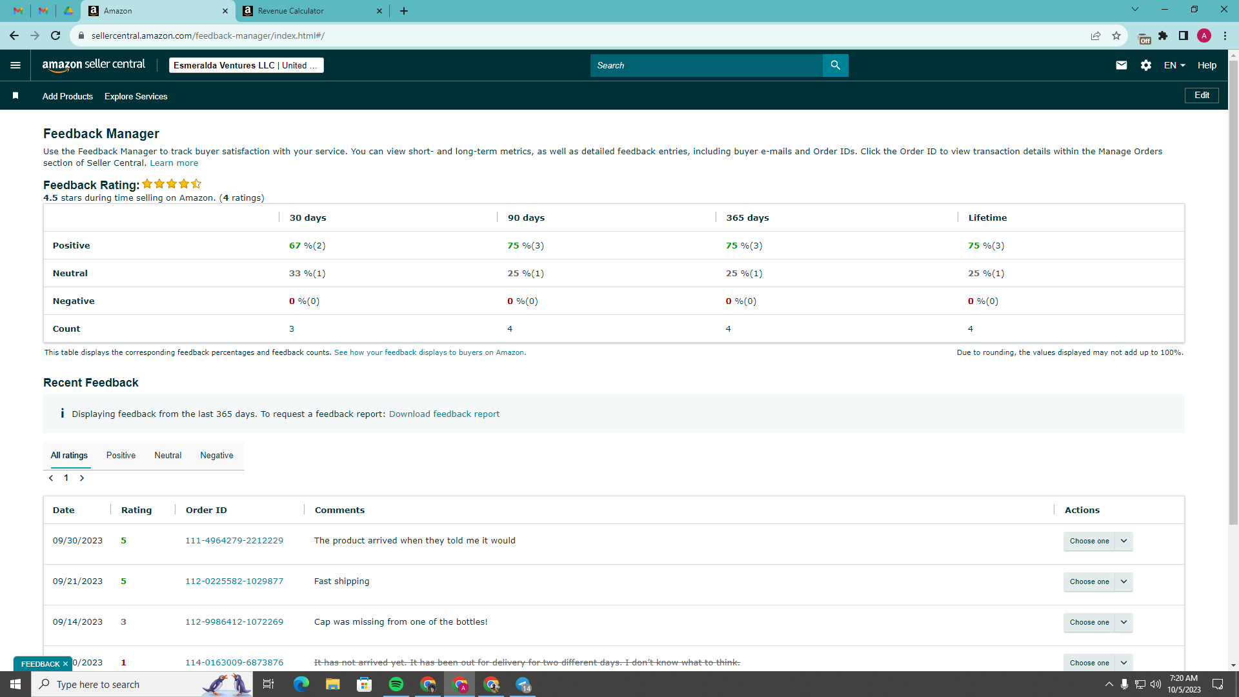Screen dimensions: 1239x697
Task: Click the Edit button
Action: [1202, 96]
